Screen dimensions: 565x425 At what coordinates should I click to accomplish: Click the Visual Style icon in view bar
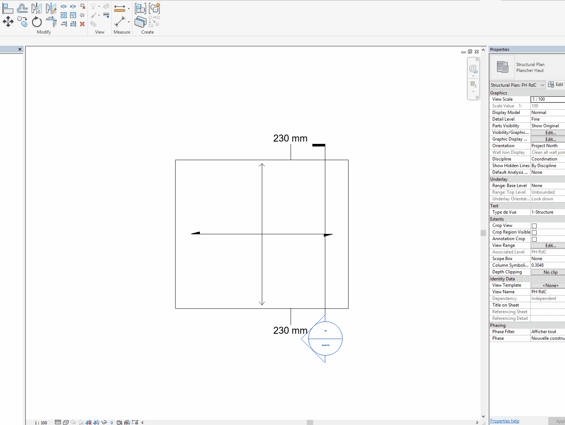click(66, 422)
